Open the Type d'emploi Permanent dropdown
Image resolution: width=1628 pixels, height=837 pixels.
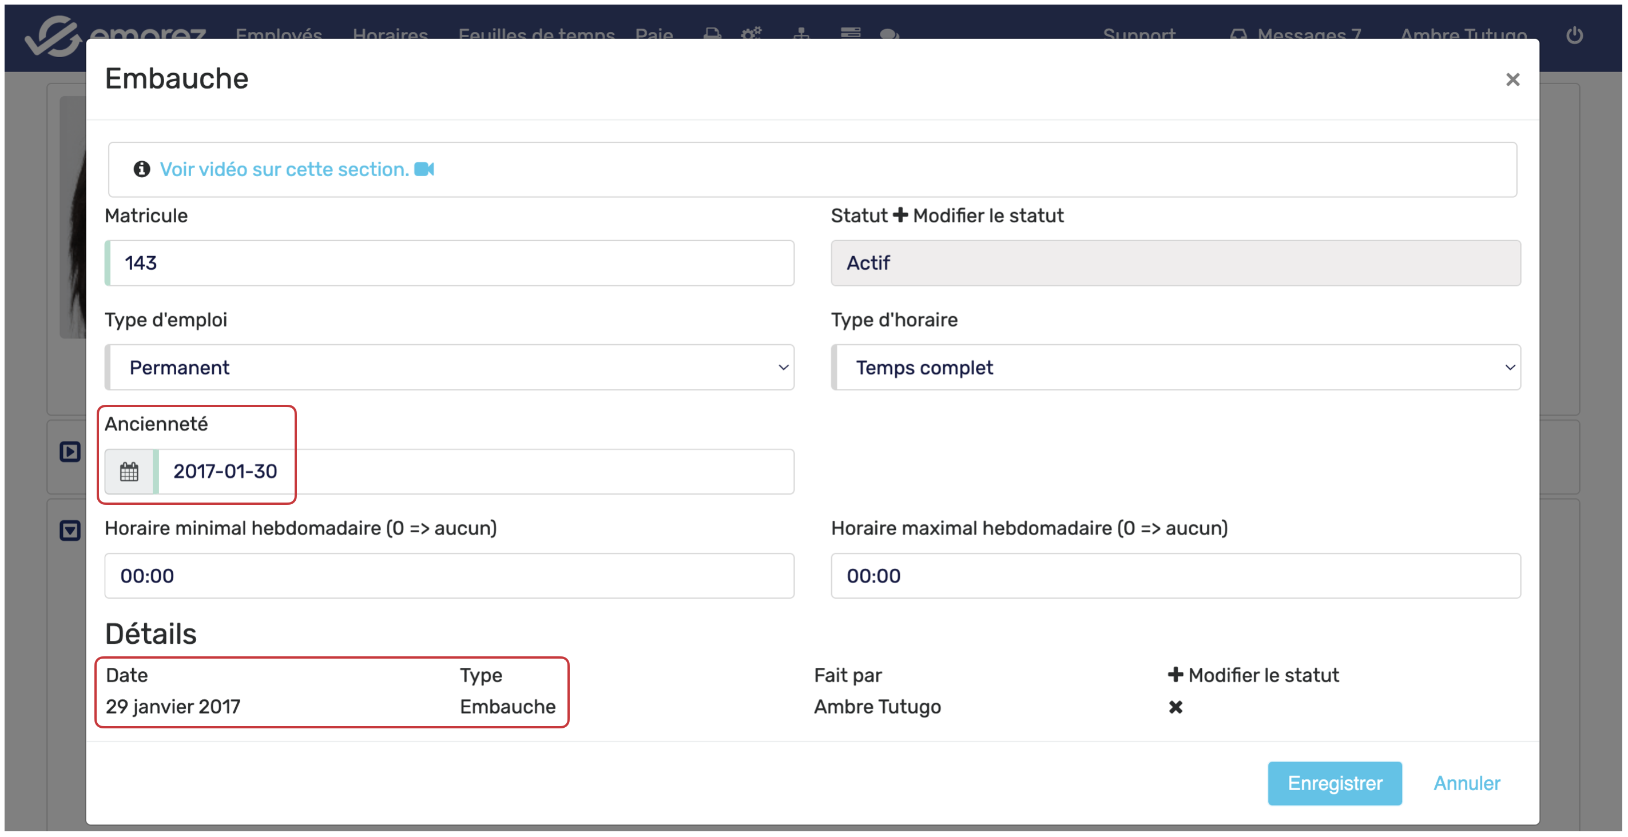point(450,368)
